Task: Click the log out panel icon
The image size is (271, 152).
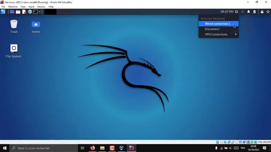Action: pyautogui.click(x=268, y=12)
